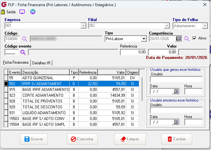Image resolution: width=211 pixels, height=152 pixels.
Task: Click Hora field under 'Usuário encerrou esse histórico'
Action: pos(193,122)
